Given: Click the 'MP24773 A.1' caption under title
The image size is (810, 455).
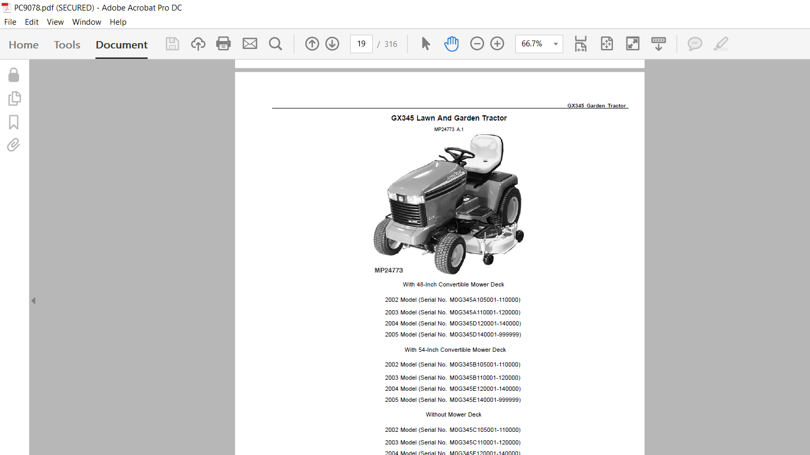Looking at the screenshot, I should point(449,129).
